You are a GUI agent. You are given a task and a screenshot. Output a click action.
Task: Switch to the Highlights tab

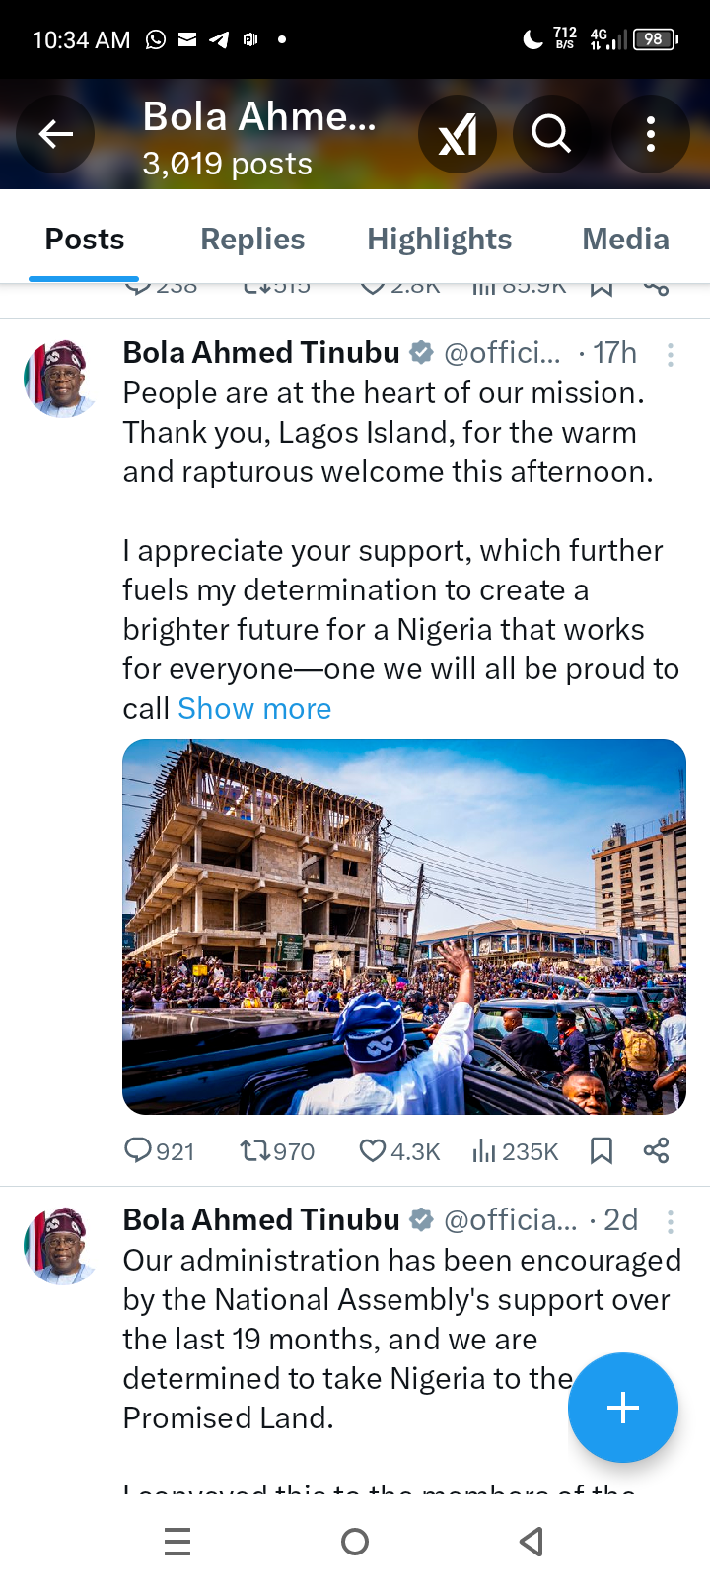(439, 240)
